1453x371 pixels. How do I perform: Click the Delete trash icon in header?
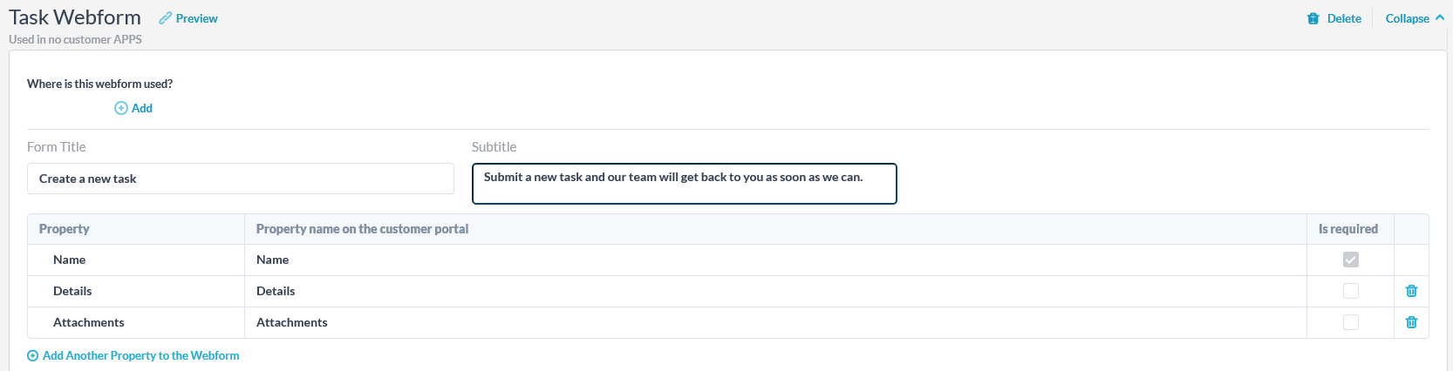(x=1313, y=18)
